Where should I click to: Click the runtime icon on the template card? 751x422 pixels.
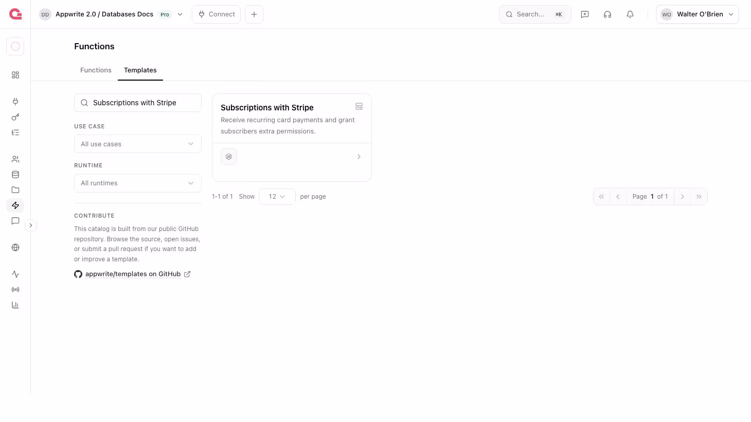pyautogui.click(x=229, y=157)
